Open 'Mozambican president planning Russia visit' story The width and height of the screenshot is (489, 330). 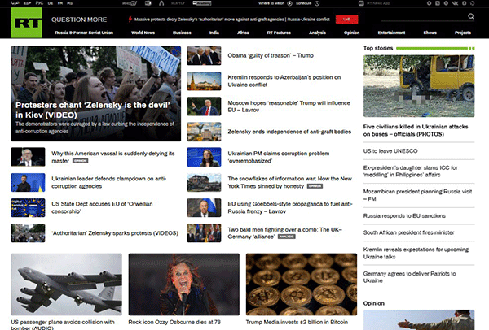coord(417,195)
